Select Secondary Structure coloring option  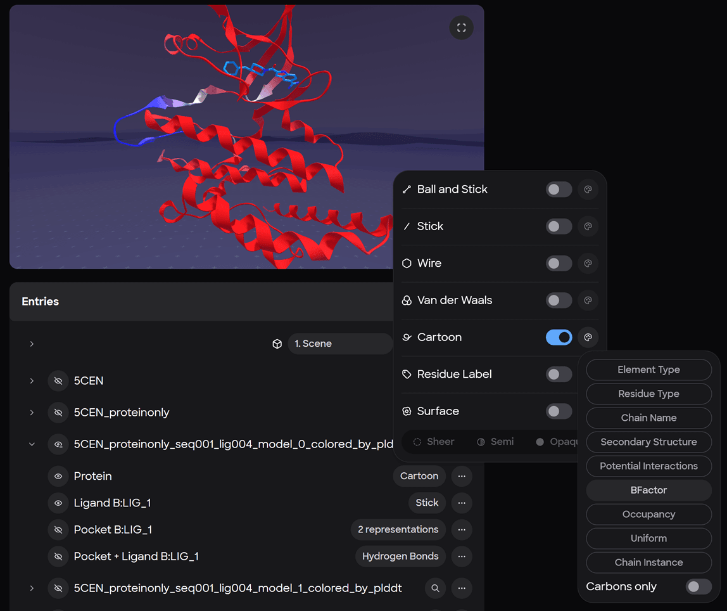tap(648, 442)
